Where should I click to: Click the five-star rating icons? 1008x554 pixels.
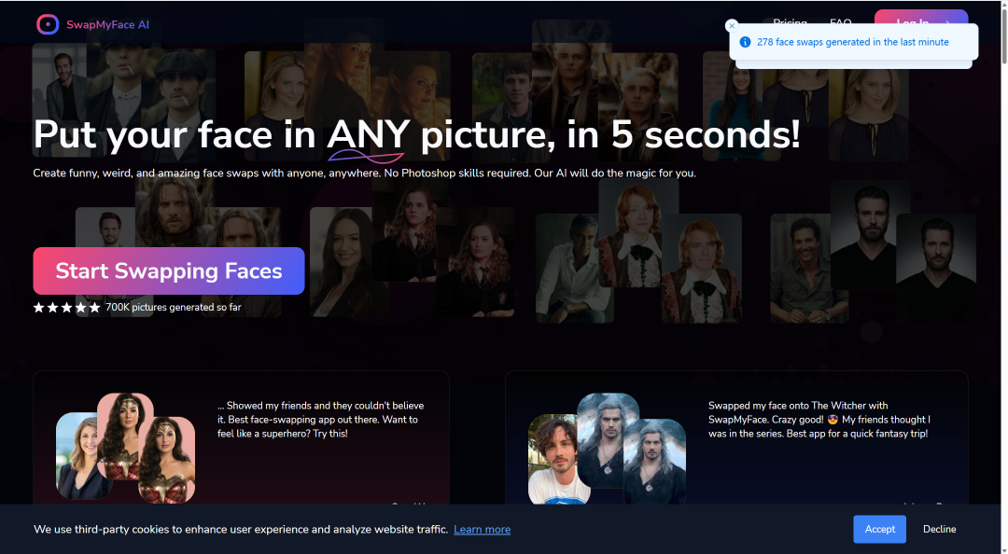(x=67, y=307)
